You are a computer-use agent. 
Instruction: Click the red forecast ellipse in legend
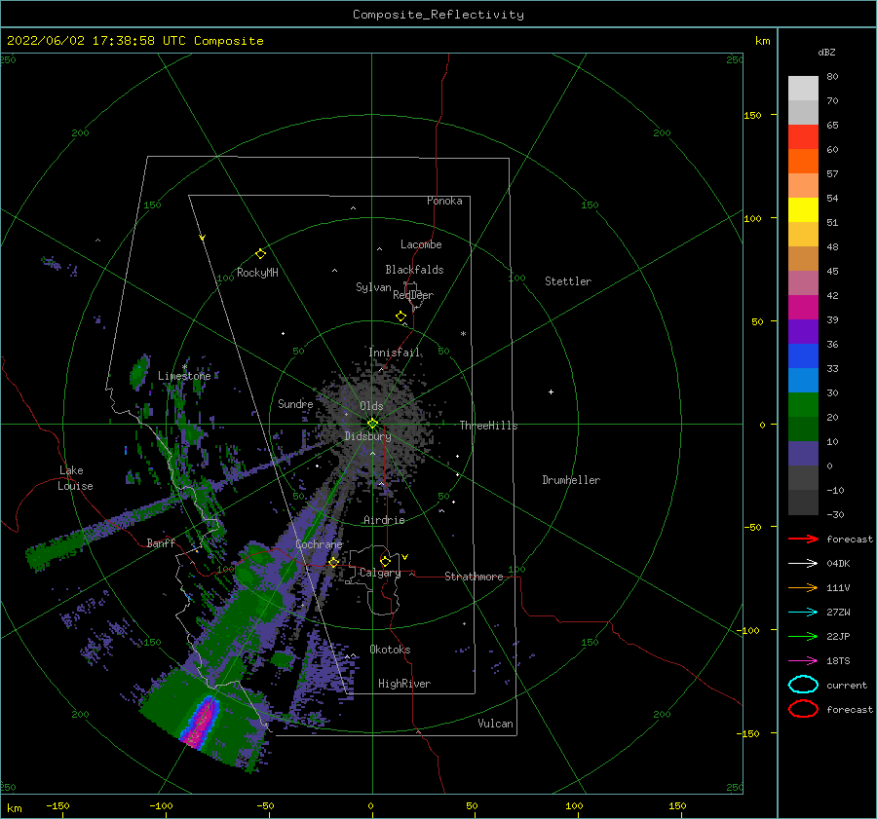click(803, 709)
